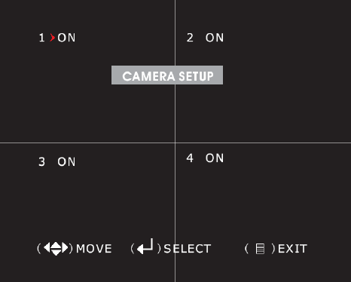Toggle camera 4 ON setting
Screen dimensions: 351x282
tap(215, 158)
